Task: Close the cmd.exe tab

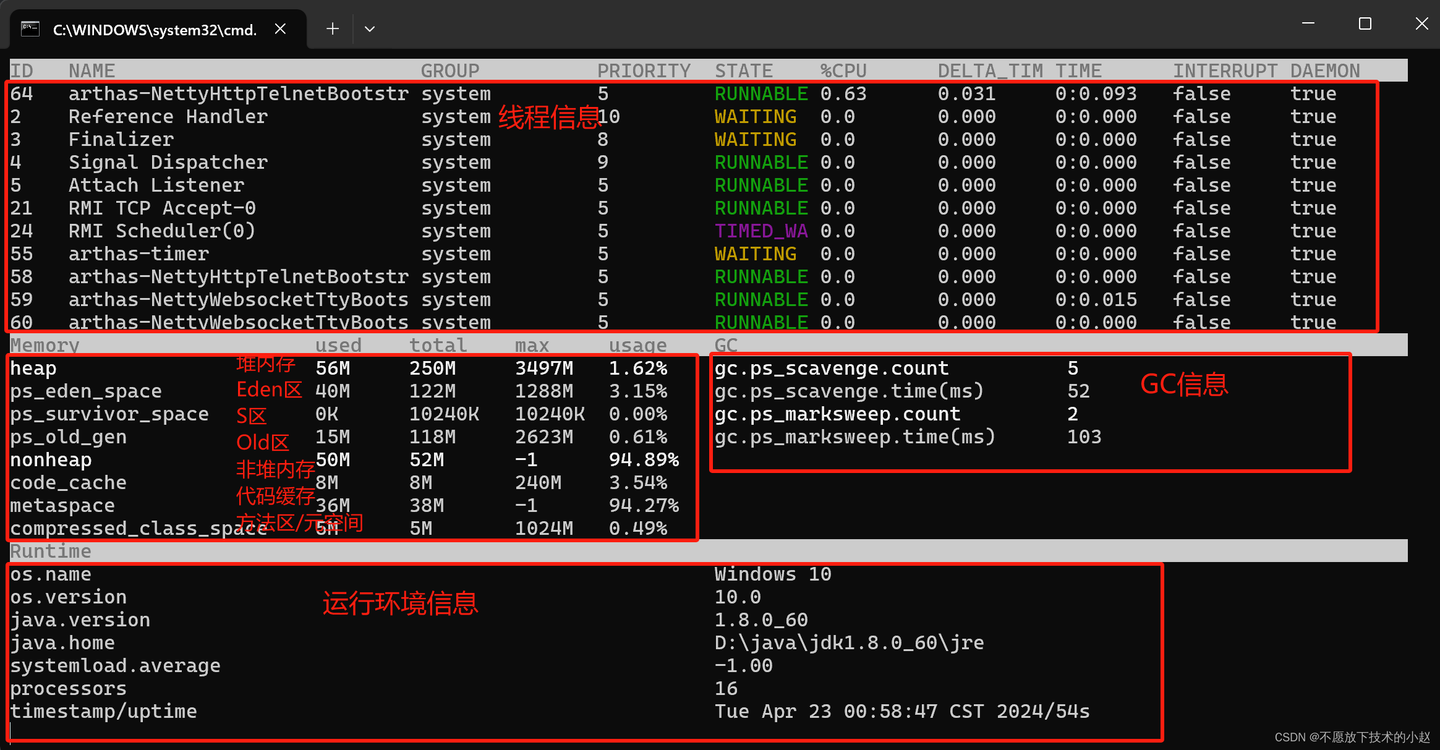Action: click(280, 28)
